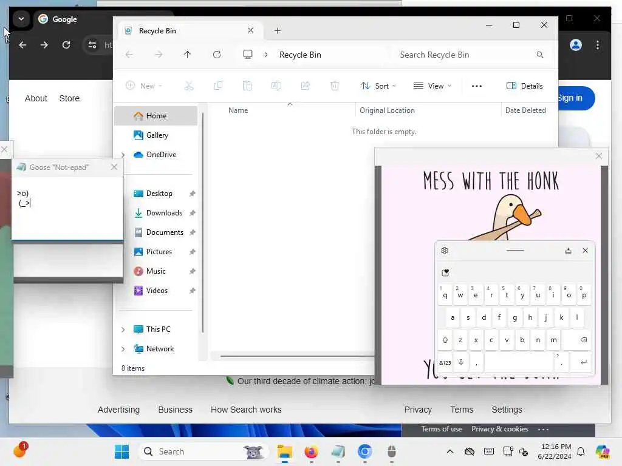Add a new Explorer tab

click(277, 30)
